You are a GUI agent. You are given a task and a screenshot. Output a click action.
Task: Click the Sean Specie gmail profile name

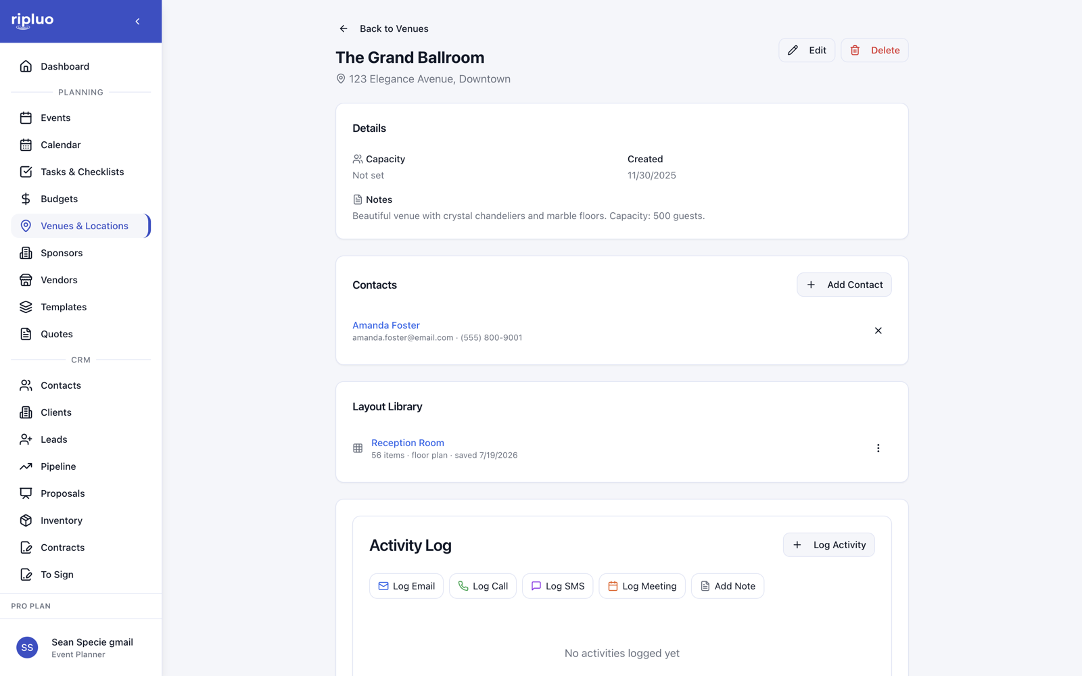coord(92,642)
